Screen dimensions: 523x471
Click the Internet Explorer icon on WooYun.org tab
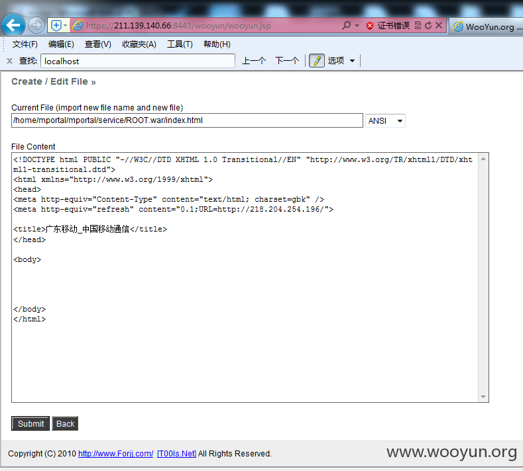coord(458,26)
